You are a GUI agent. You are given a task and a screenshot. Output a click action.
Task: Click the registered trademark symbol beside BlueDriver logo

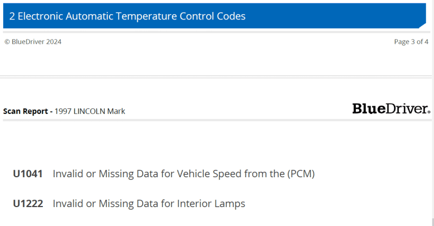pyautogui.click(x=429, y=112)
